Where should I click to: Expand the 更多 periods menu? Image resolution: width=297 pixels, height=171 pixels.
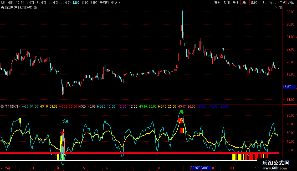[116, 2]
